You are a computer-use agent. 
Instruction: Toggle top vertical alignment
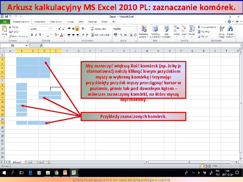[x=69, y=29]
